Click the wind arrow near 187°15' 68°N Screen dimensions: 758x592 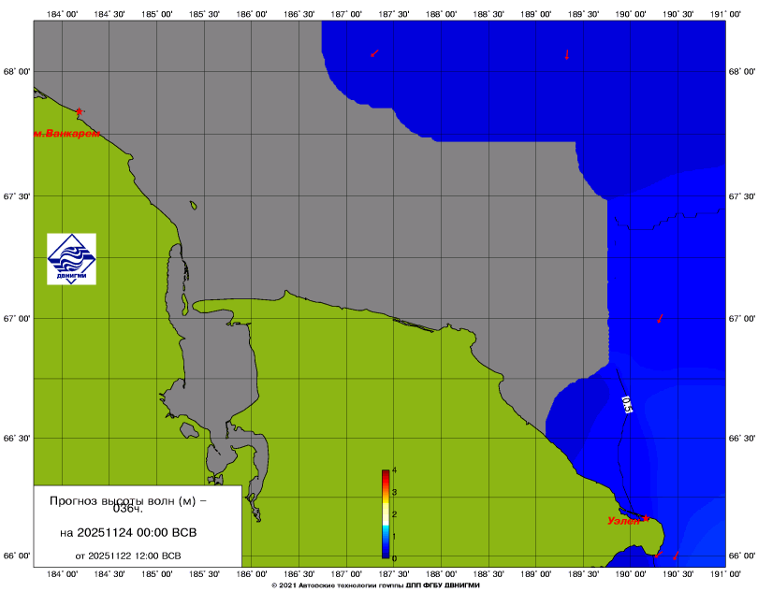(374, 53)
